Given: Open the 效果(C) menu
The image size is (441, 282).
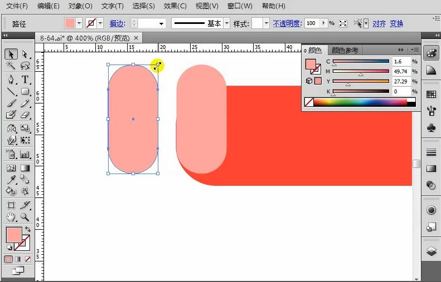Looking at the screenshot, I should pos(175,6).
